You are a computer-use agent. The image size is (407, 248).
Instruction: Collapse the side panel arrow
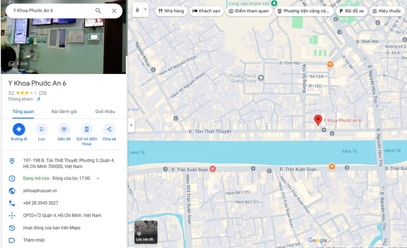[x=131, y=125]
